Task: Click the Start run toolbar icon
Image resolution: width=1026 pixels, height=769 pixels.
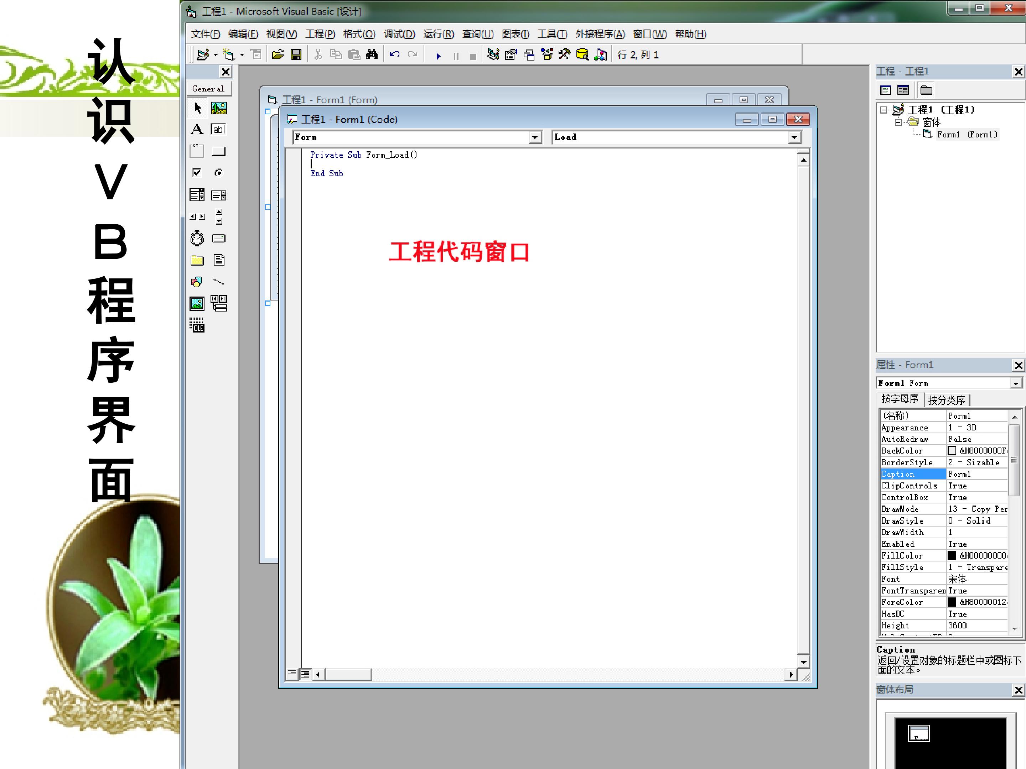Action: tap(438, 56)
